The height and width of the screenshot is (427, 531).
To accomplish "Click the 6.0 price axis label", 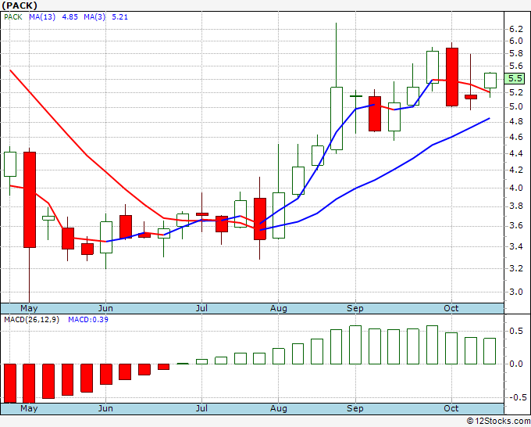I will 515,41.
